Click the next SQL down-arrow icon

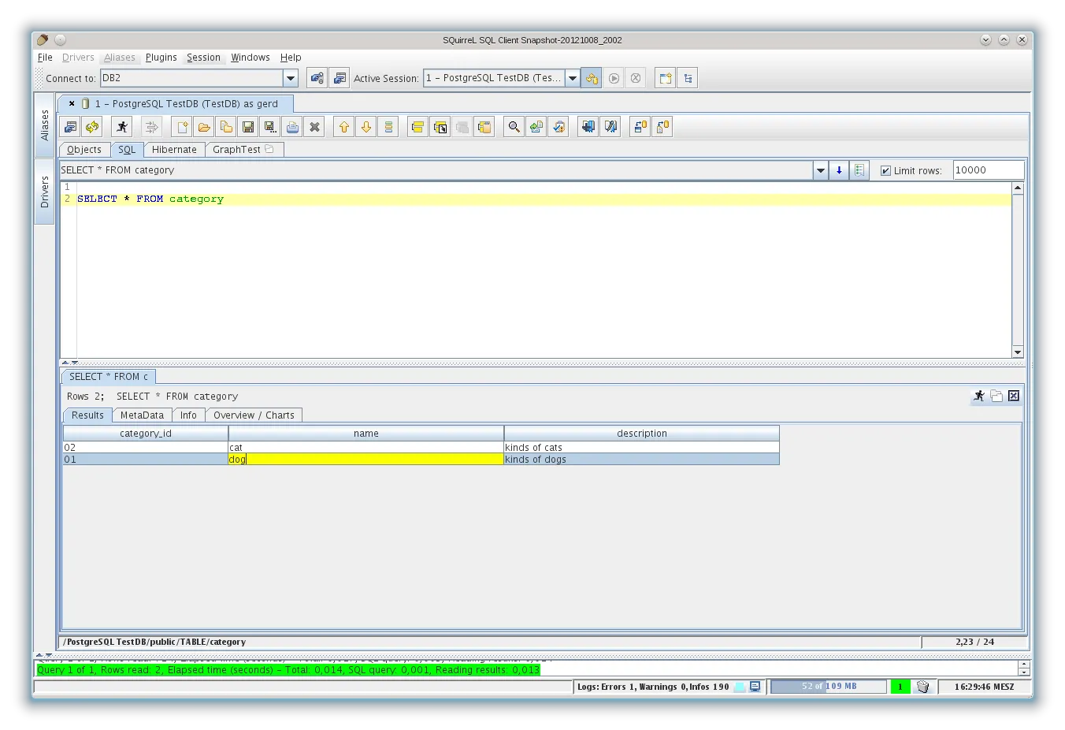click(x=366, y=127)
